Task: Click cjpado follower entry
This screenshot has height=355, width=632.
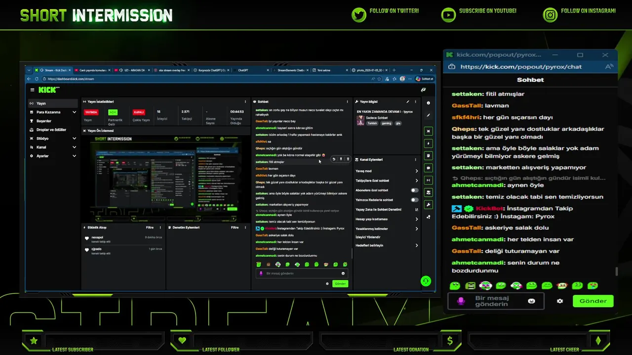Action: (123, 250)
